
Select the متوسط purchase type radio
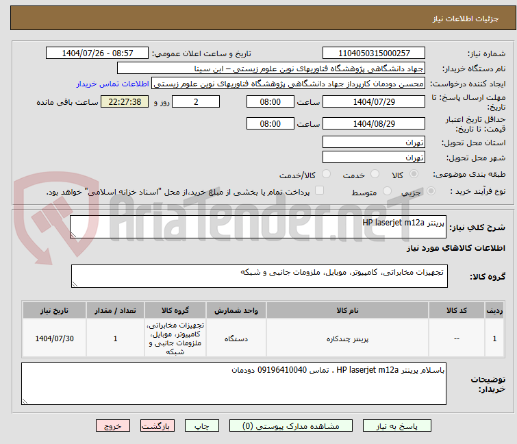pyautogui.click(x=387, y=191)
